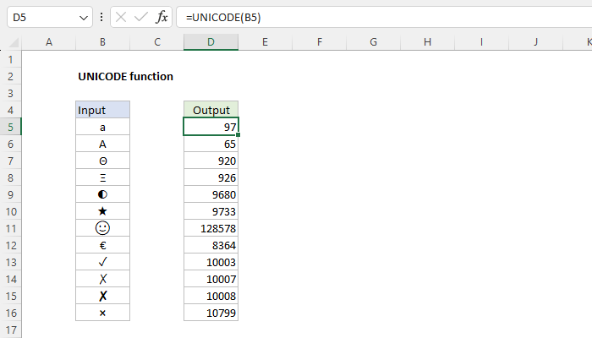The width and height of the screenshot is (592, 338).
Task: Select column I header
Action: 481,42
